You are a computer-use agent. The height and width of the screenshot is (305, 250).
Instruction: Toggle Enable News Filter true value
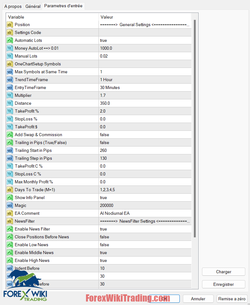[145, 229]
